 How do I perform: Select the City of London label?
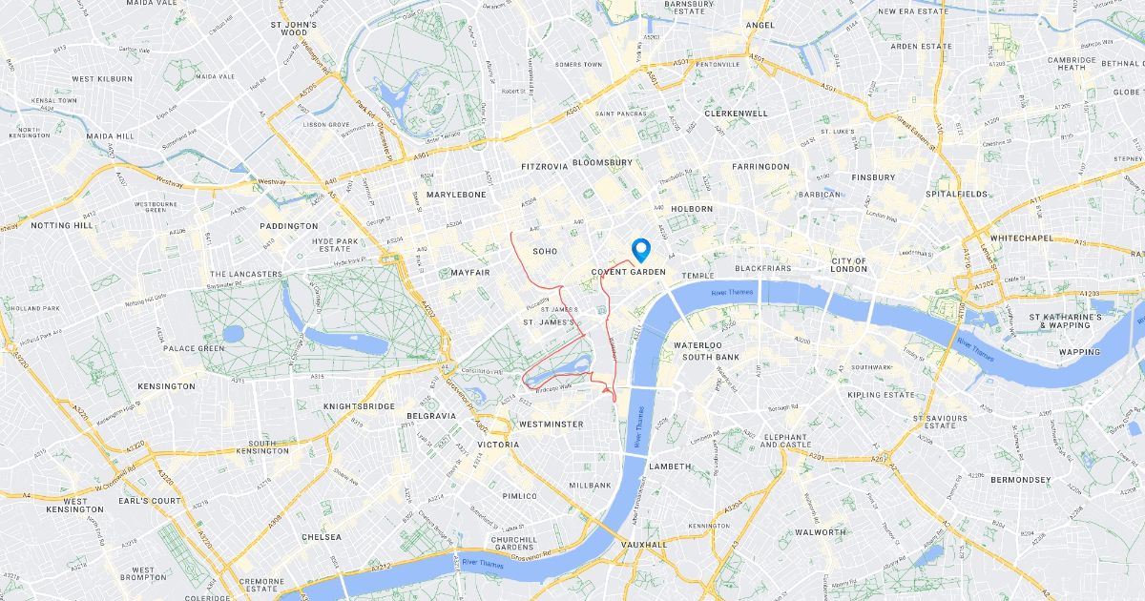848,264
